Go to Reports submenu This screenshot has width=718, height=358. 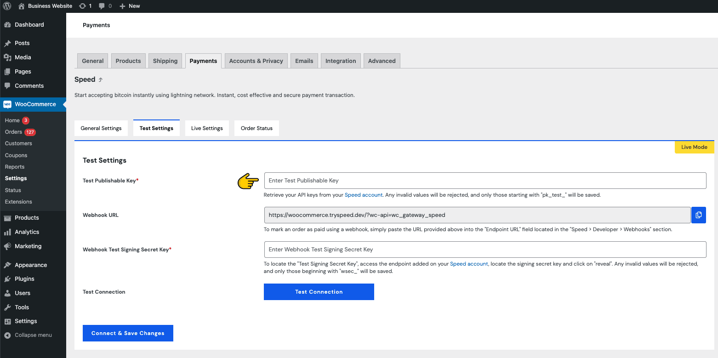click(15, 167)
